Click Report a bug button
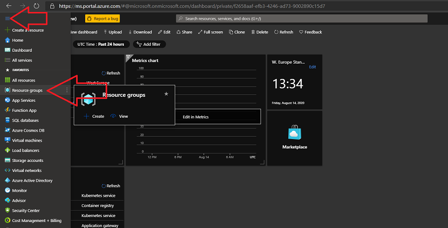 click(103, 18)
